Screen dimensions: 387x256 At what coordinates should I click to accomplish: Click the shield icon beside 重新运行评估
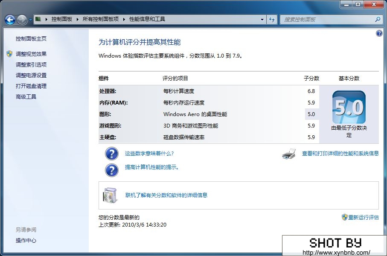pyautogui.click(x=344, y=217)
